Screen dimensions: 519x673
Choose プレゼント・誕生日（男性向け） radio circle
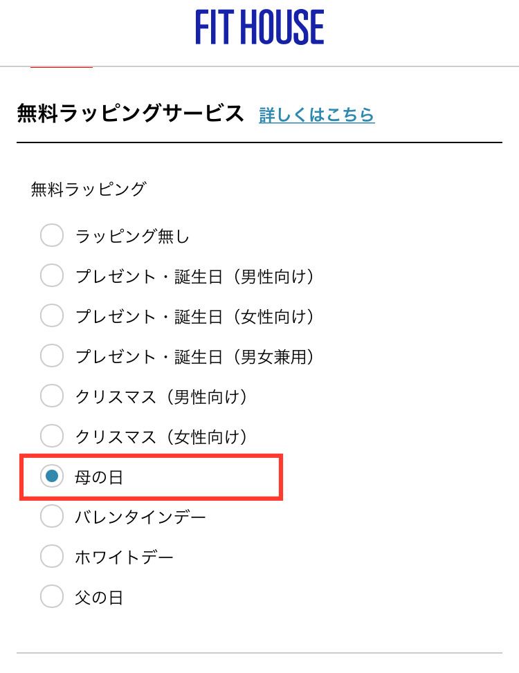pos(52,276)
